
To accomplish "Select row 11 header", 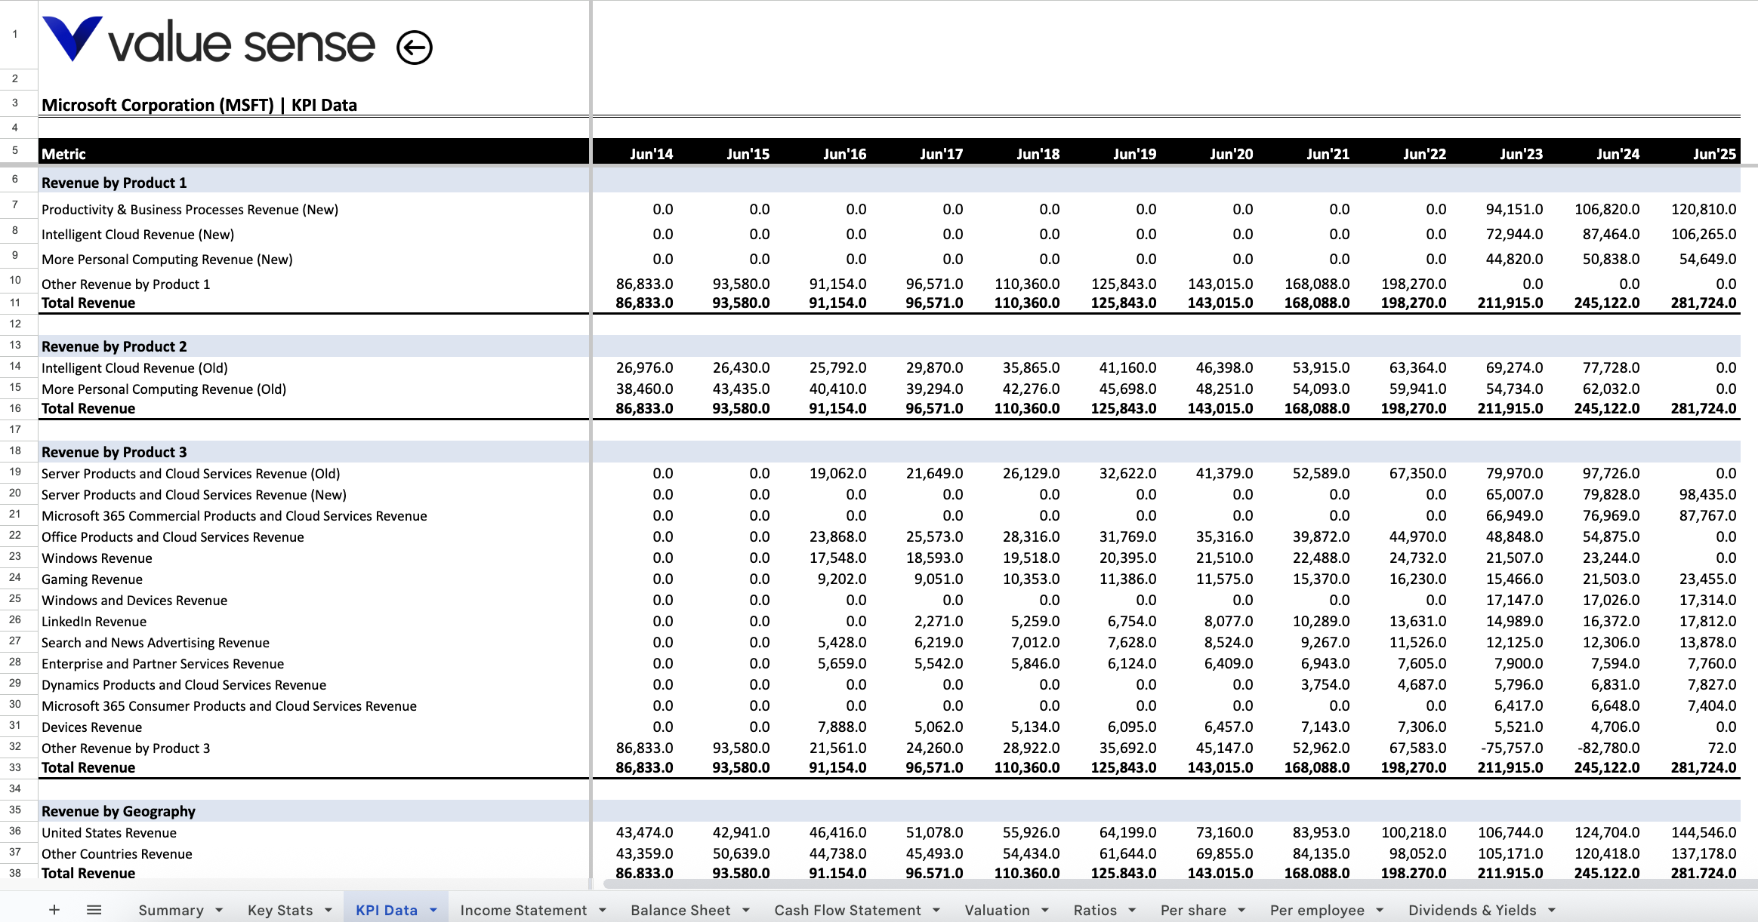I will [15, 303].
